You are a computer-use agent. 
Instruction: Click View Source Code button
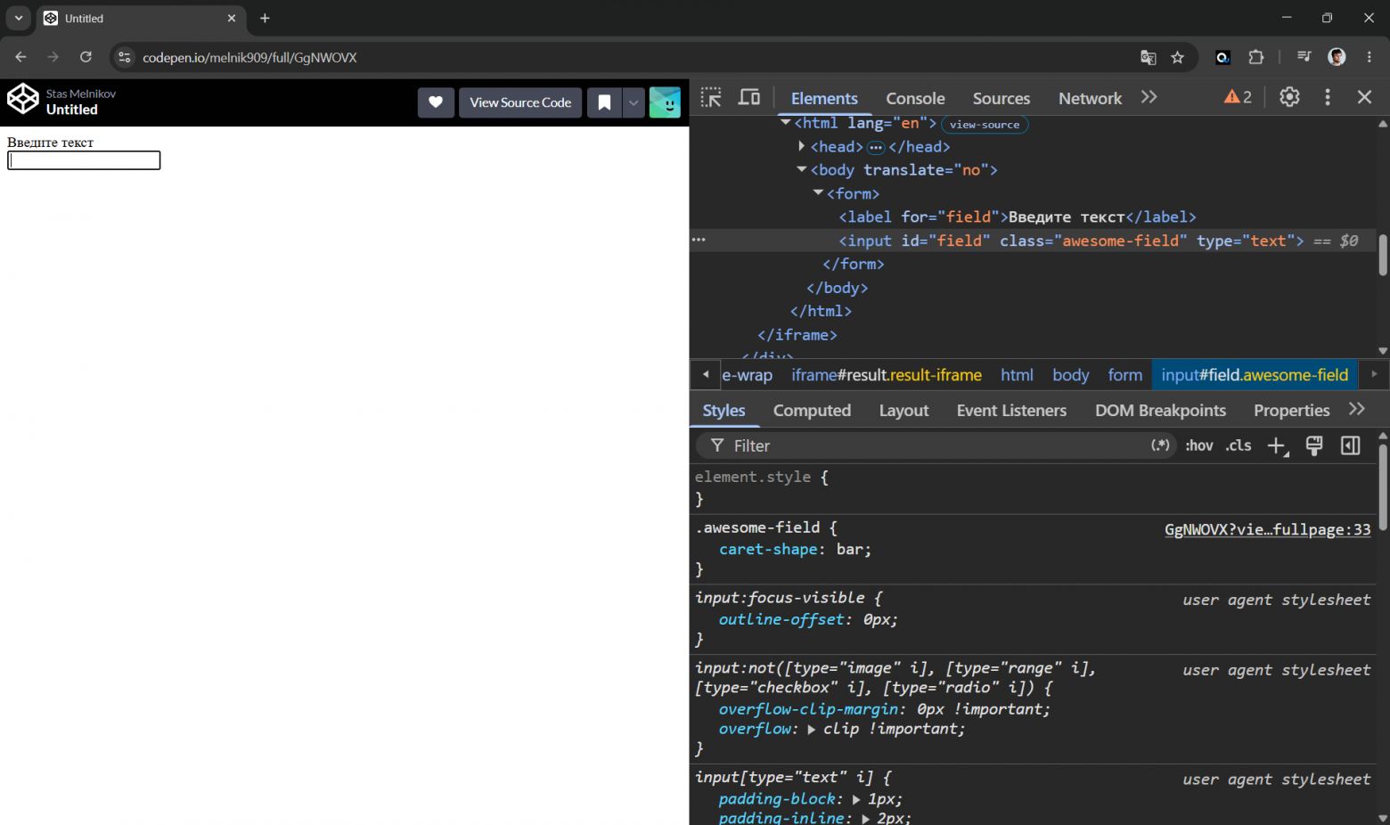click(520, 102)
